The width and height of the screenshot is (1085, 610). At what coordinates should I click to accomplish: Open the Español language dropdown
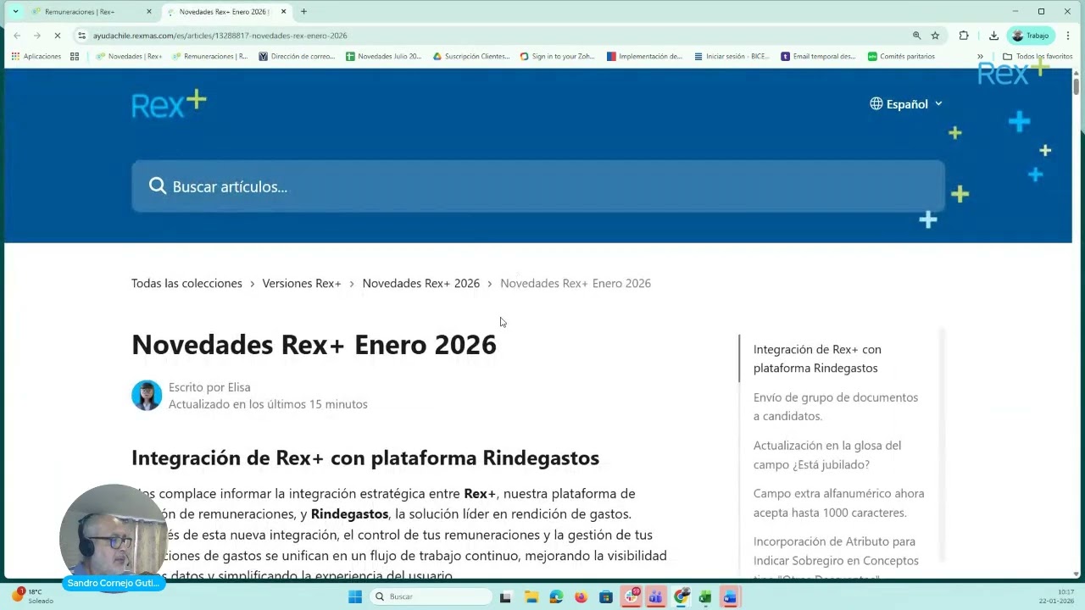(906, 104)
